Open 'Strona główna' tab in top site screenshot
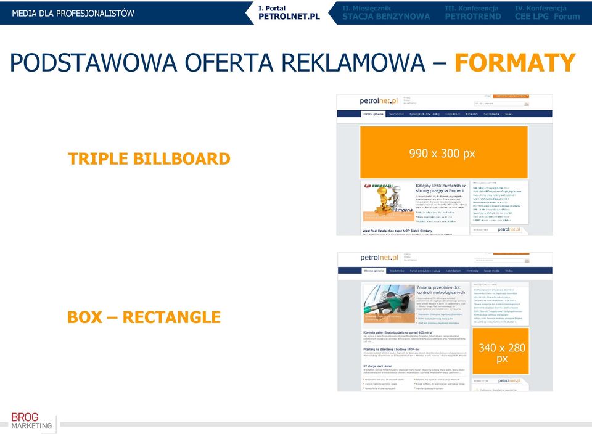592x434 pixels. 373,114
